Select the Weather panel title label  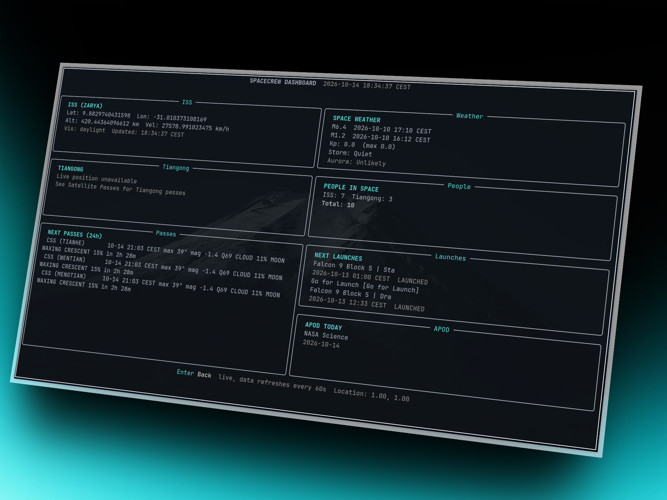470,116
